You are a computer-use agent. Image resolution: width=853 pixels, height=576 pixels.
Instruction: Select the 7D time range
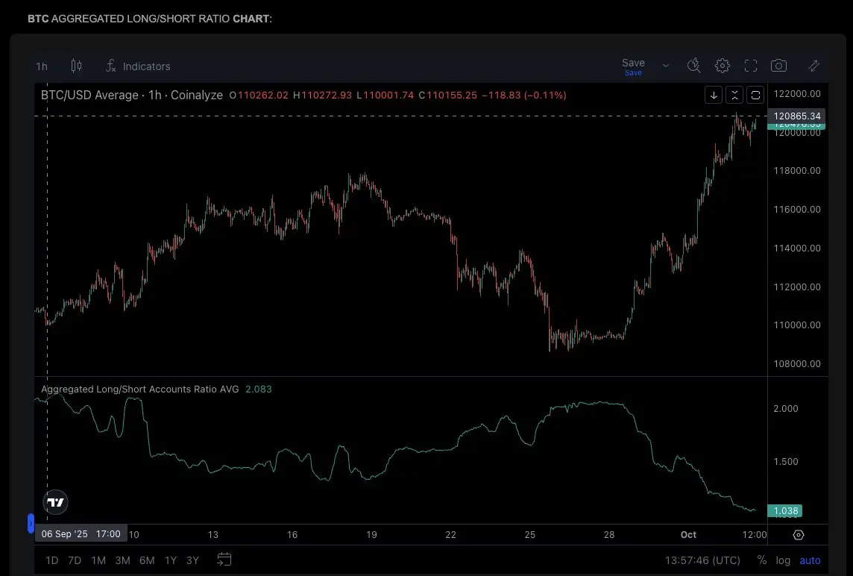click(x=75, y=560)
